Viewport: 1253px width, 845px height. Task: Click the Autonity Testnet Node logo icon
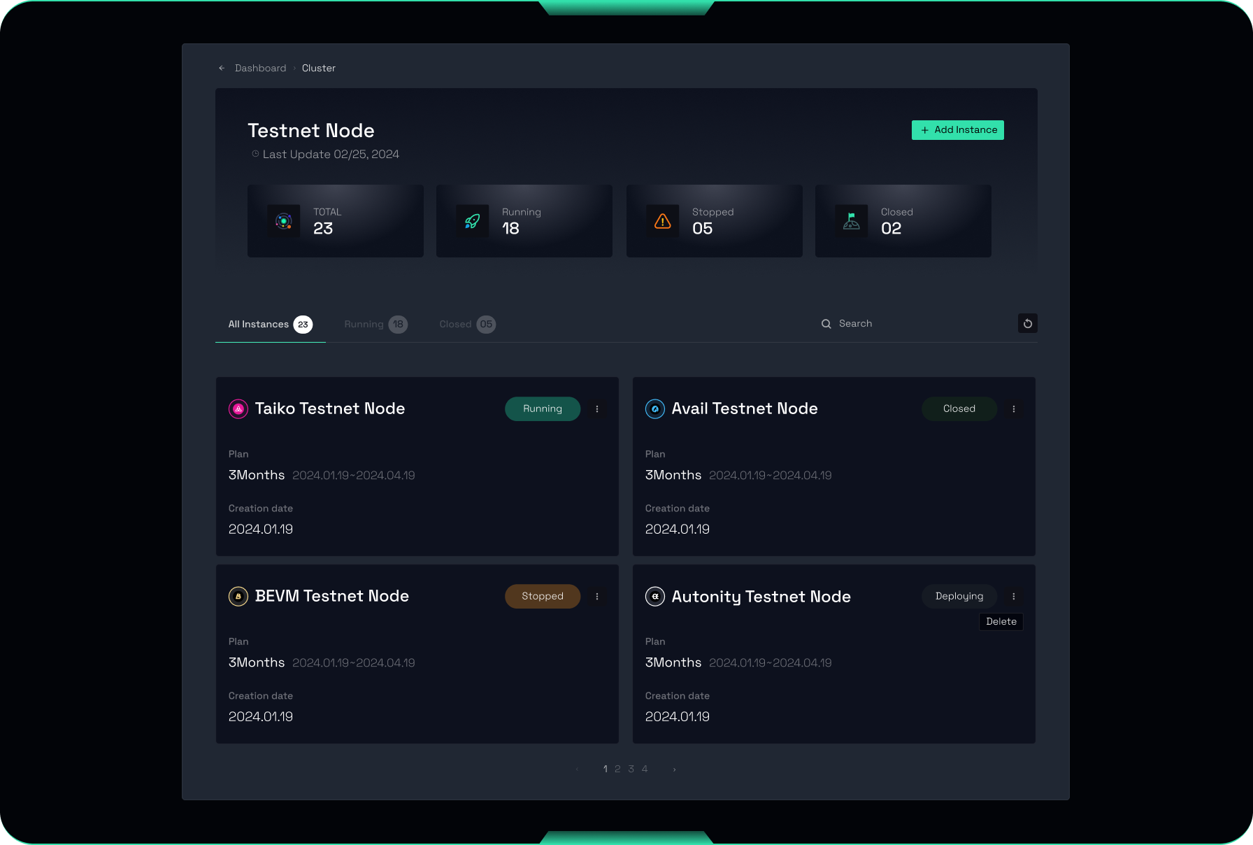tap(655, 597)
